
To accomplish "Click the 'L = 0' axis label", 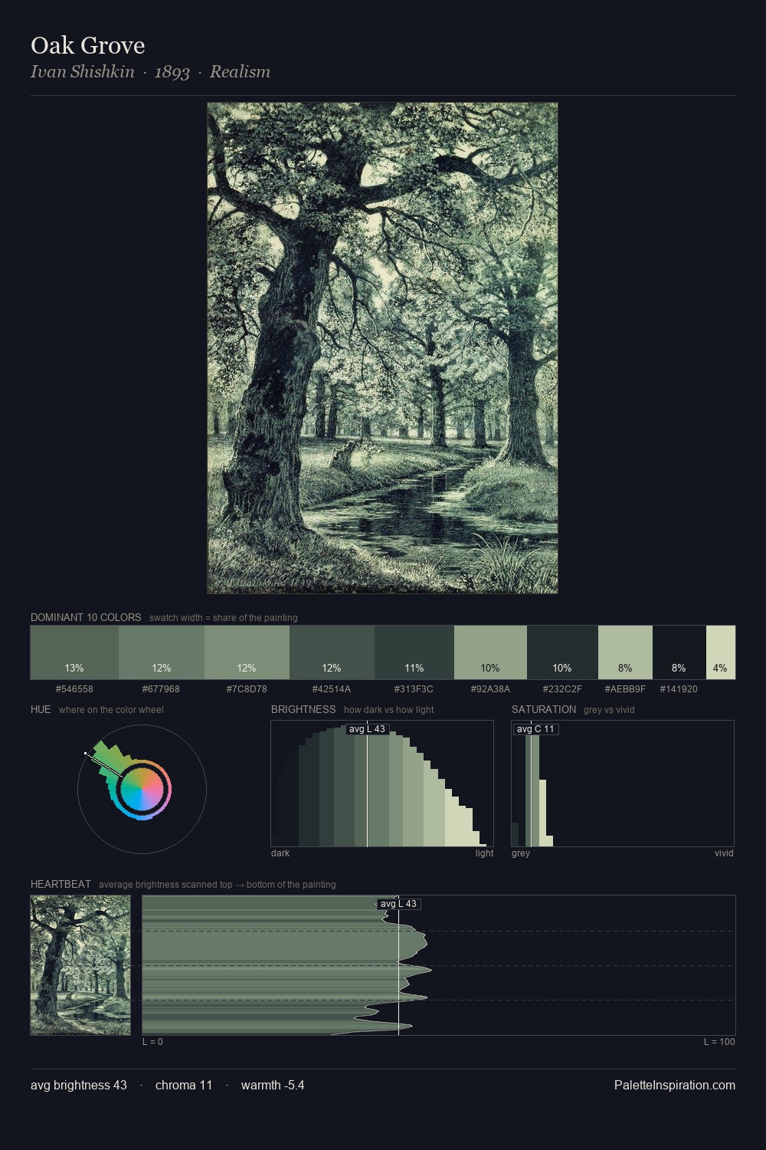I will pos(152,1041).
